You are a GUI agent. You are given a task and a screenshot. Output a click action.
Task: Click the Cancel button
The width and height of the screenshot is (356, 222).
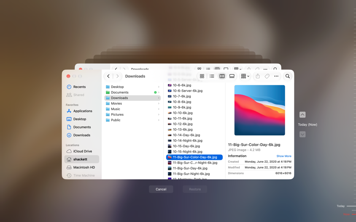(x=161, y=189)
